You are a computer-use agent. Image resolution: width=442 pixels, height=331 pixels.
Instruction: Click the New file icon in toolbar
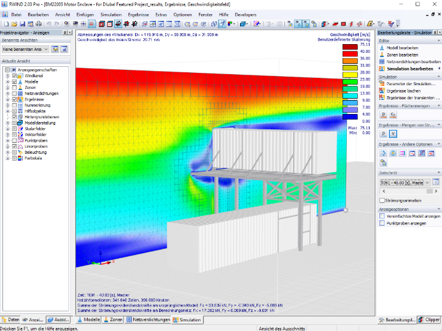(x=6, y=24)
